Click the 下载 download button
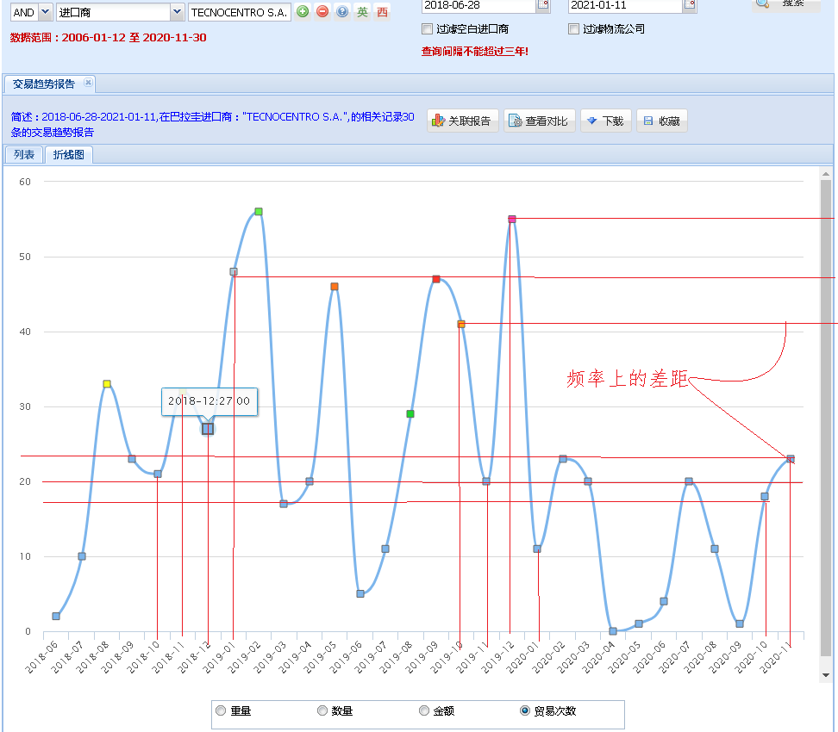Screen dimensions: 838x732 coord(606,121)
